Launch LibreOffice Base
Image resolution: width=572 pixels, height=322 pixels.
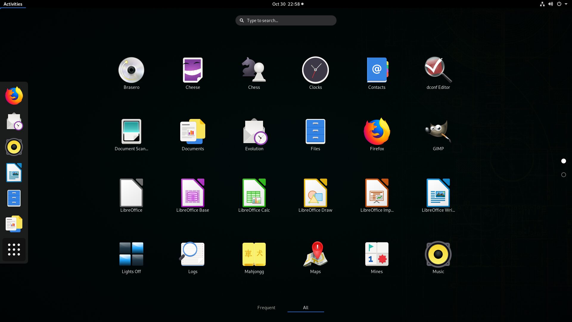[x=193, y=196]
